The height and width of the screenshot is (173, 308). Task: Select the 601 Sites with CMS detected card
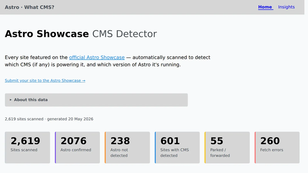[177, 148]
